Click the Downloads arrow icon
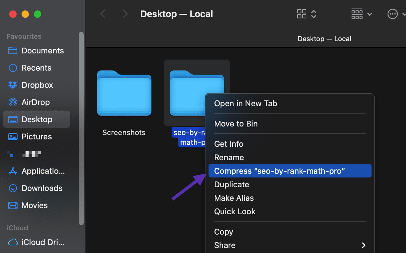406x253 pixels. [x=13, y=188]
